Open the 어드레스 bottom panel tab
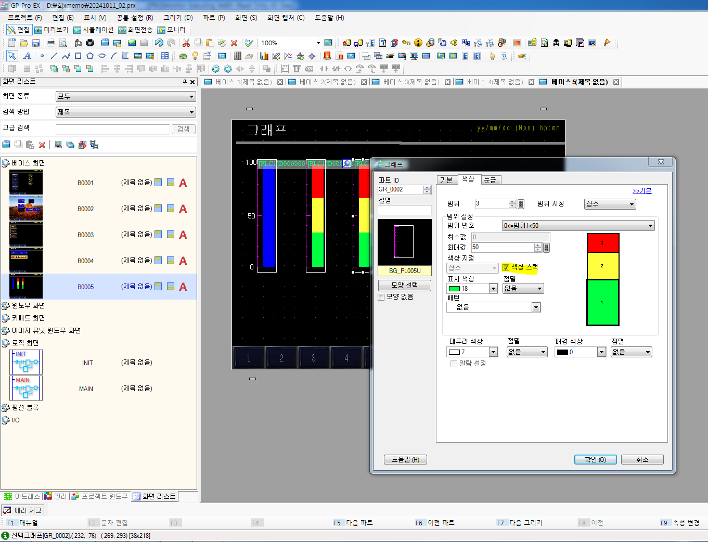The width and height of the screenshot is (708, 542). click(22, 496)
